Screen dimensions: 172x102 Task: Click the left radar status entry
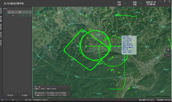coord(146,100)
